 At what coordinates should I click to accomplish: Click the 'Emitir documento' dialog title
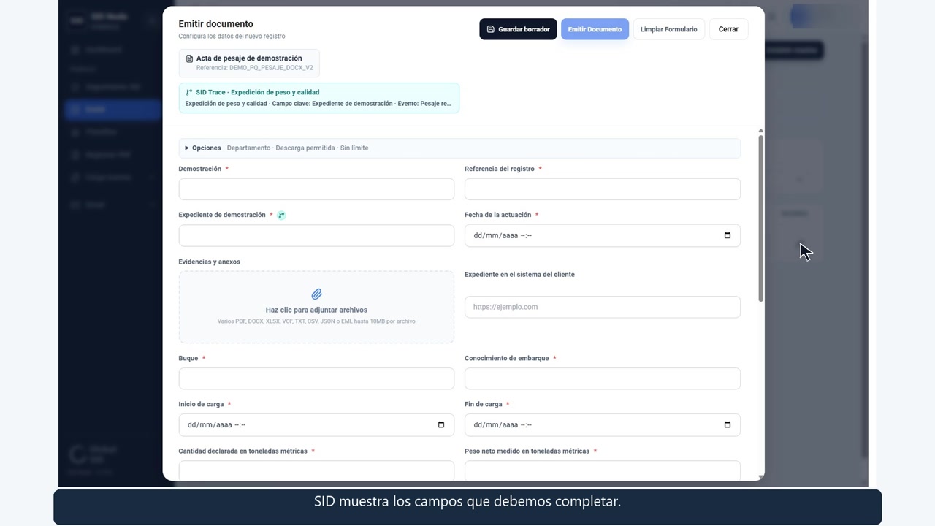215,24
